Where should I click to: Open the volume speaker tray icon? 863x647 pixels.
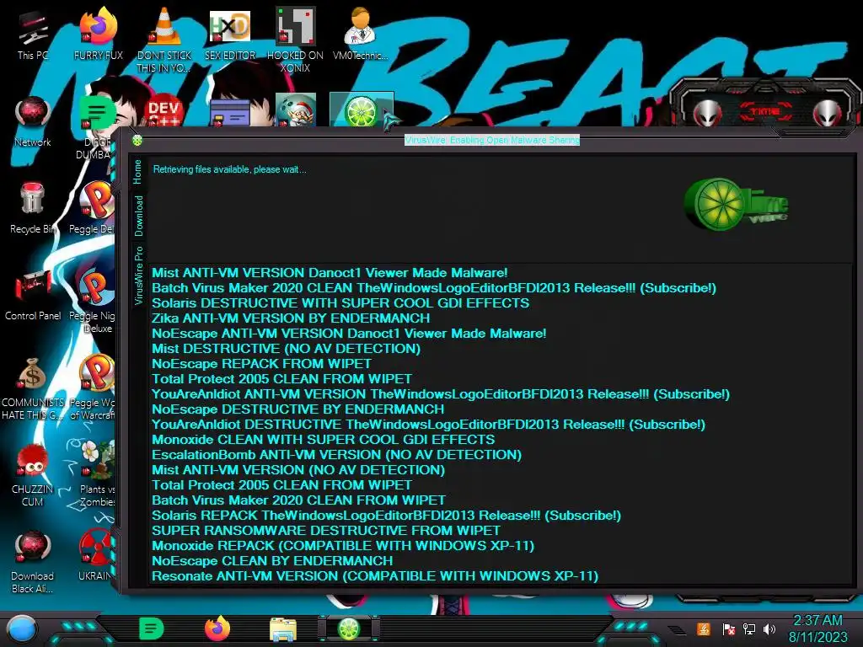[x=769, y=628]
